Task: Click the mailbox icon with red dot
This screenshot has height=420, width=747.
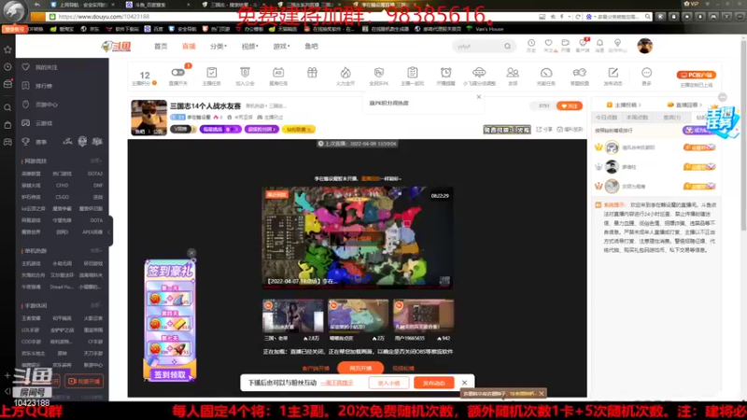Action: pos(7,84)
